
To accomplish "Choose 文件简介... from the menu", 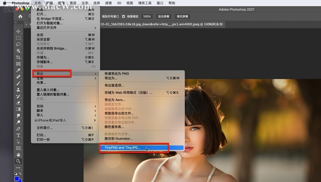I will pyautogui.click(x=66, y=128).
